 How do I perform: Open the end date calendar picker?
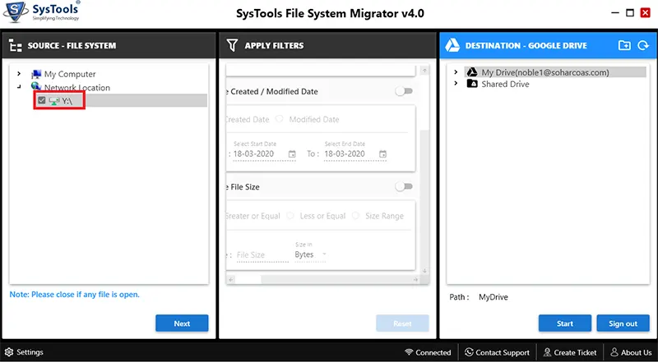pyautogui.click(x=382, y=154)
